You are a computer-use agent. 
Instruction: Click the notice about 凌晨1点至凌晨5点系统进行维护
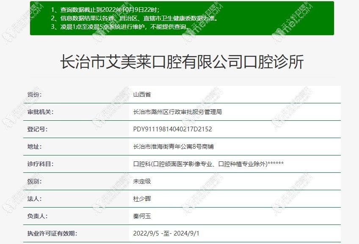pyautogui.click(x=120, y=27)
